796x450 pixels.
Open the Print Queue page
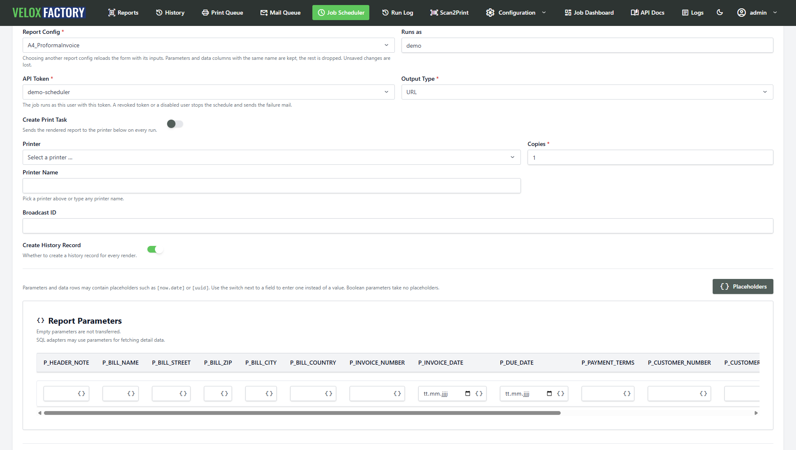pos(222,13)
